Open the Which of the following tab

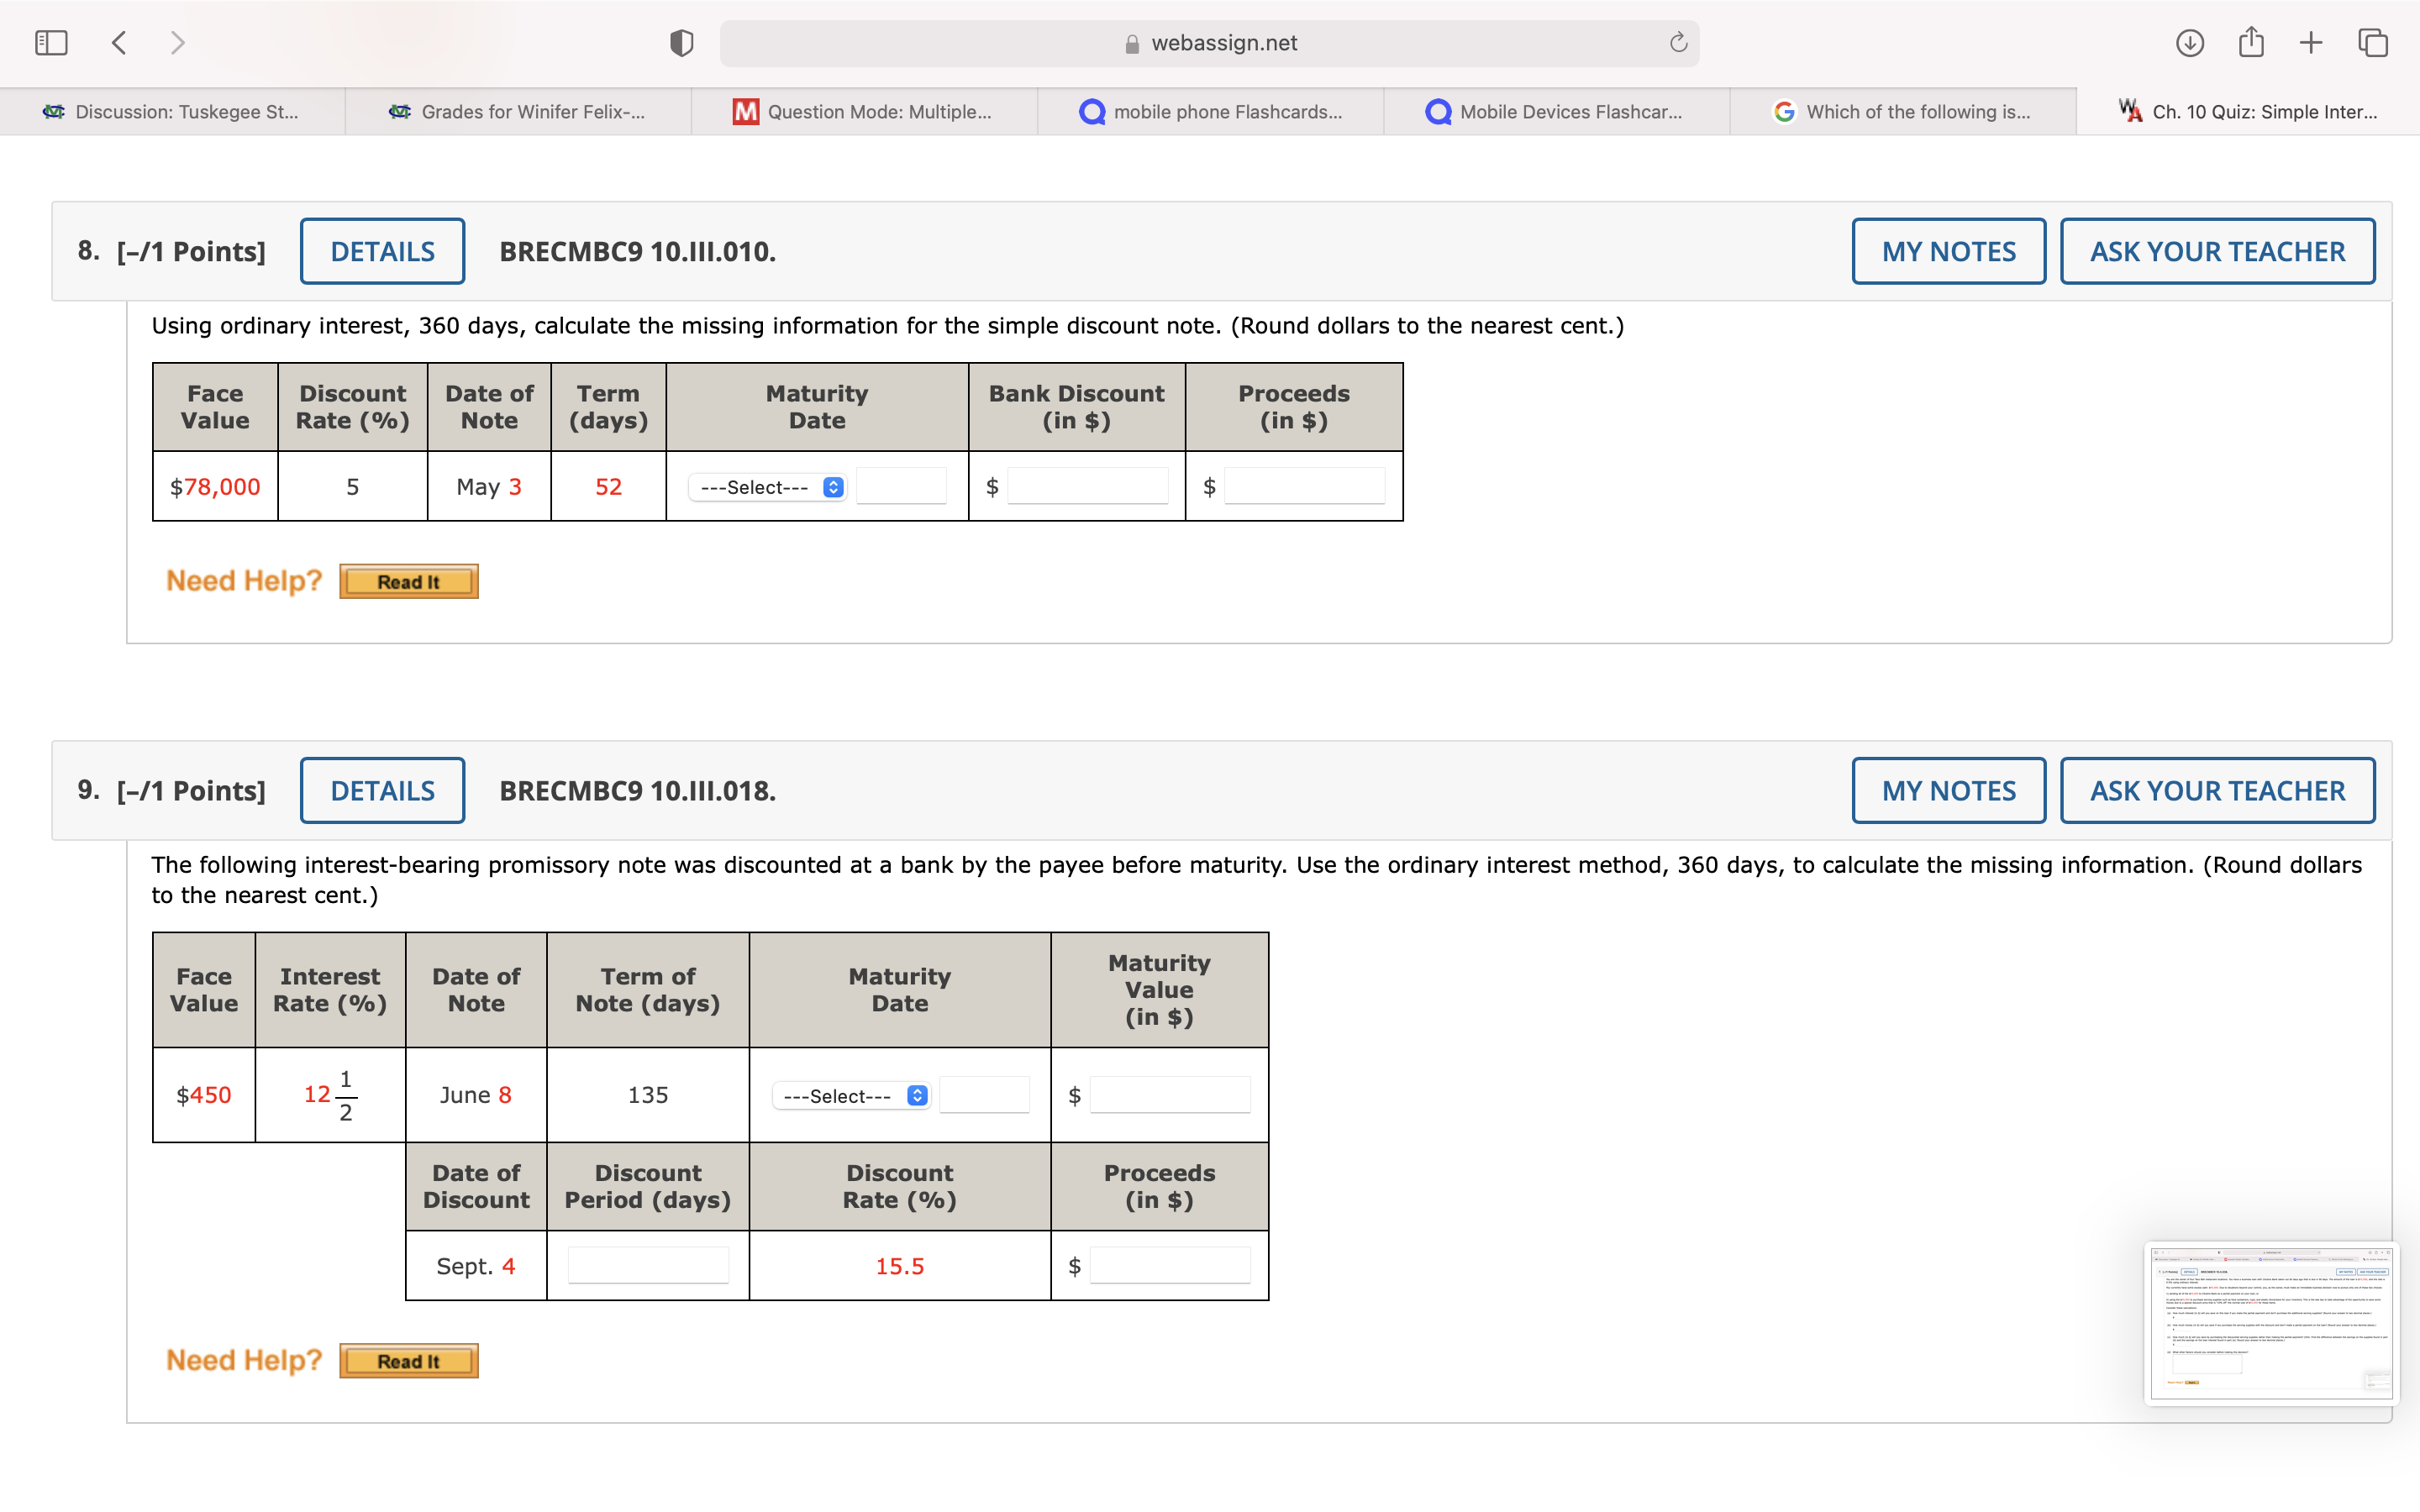coord(1902,112)
